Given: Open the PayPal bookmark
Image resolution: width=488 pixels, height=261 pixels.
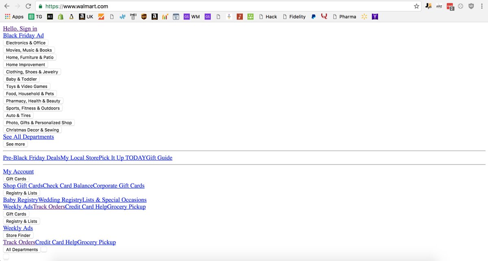Looking at the screenshot, I should tap(314, 17).
